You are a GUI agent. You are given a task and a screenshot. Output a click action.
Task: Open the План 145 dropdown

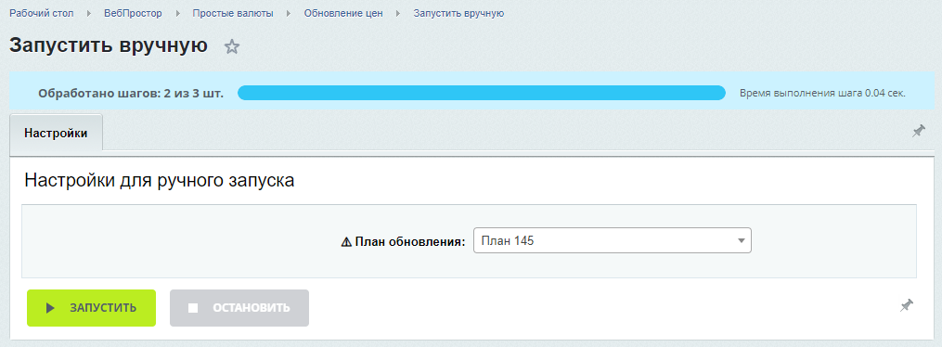click(613, 240)
